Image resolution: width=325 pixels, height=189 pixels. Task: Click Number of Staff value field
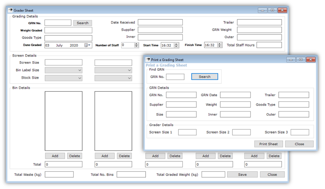click(128, 45)
